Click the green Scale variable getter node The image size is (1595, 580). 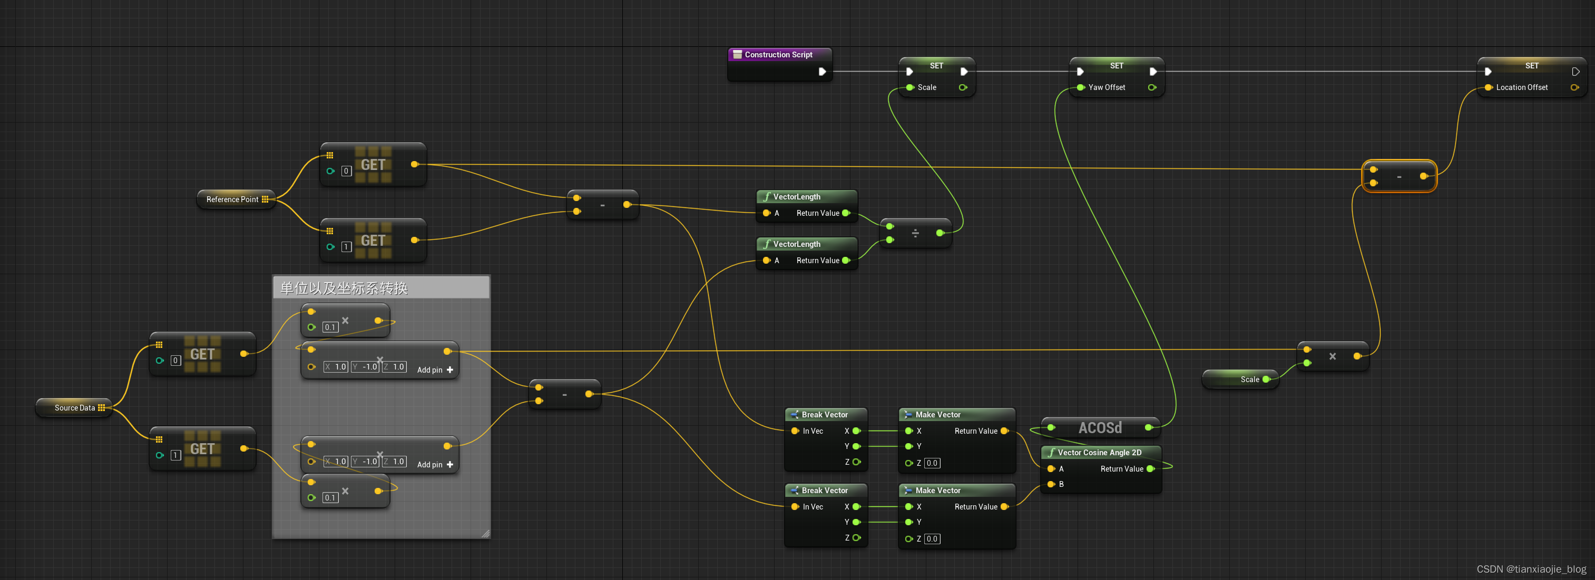1249,379
